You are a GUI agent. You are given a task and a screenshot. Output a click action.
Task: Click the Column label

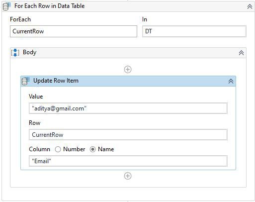39,149
